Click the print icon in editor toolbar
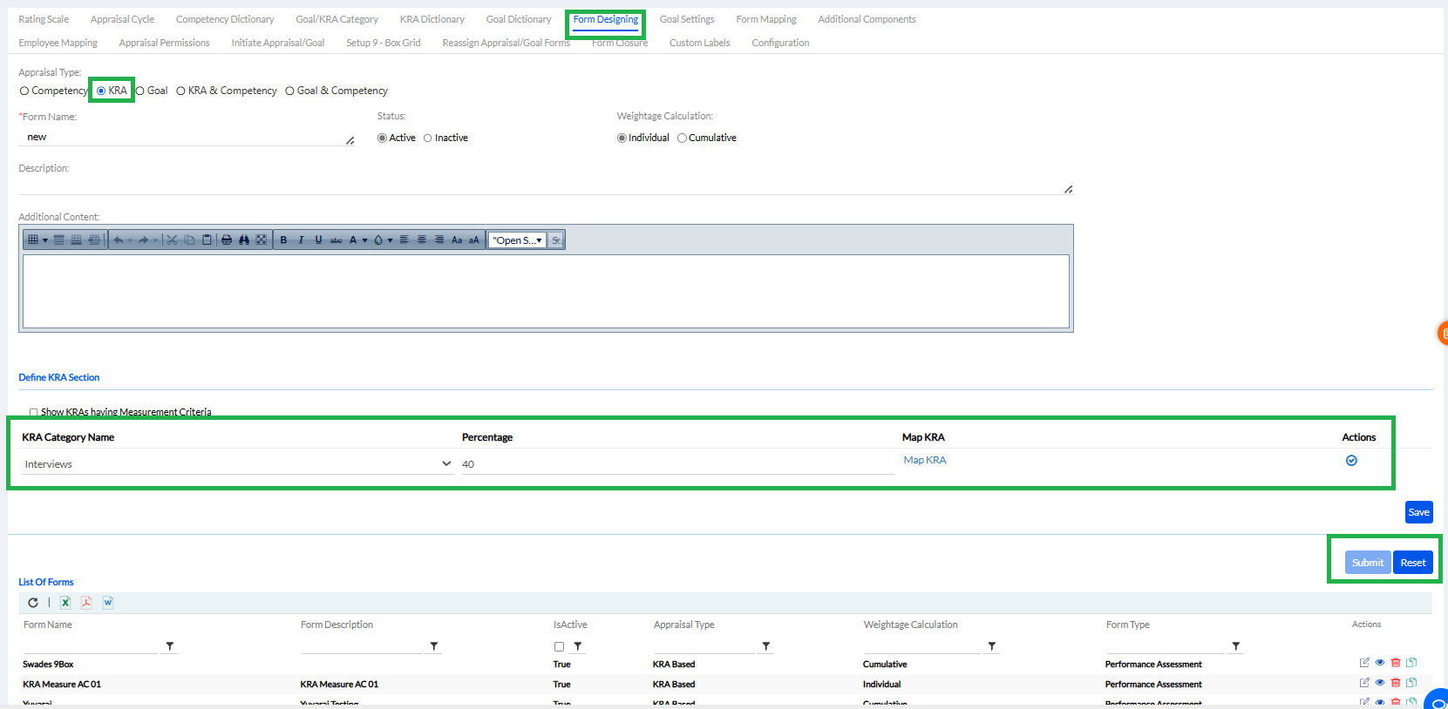Screen dimensions: 1448x709 point(227,240)
